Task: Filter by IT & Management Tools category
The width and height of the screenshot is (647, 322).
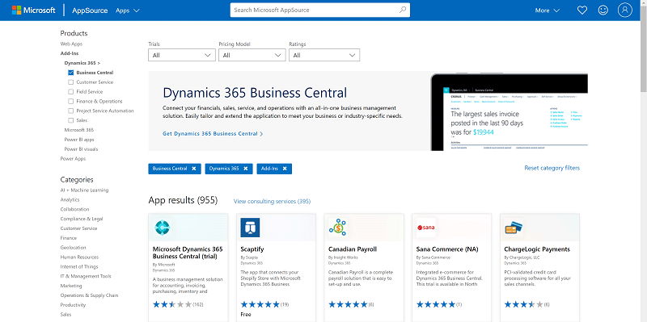Action: pos(86,276)
